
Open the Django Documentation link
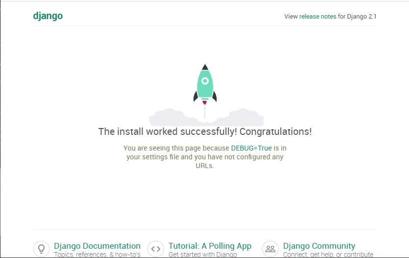point(97,246)
